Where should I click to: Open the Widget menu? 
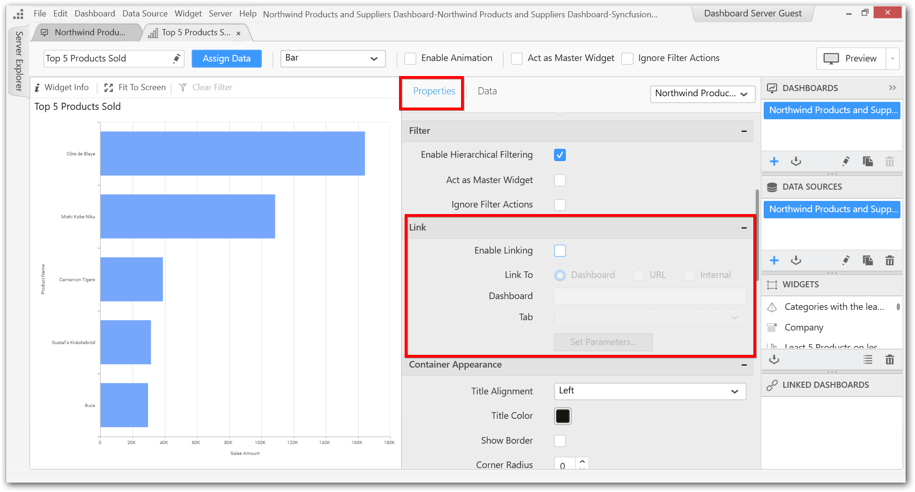188,14
